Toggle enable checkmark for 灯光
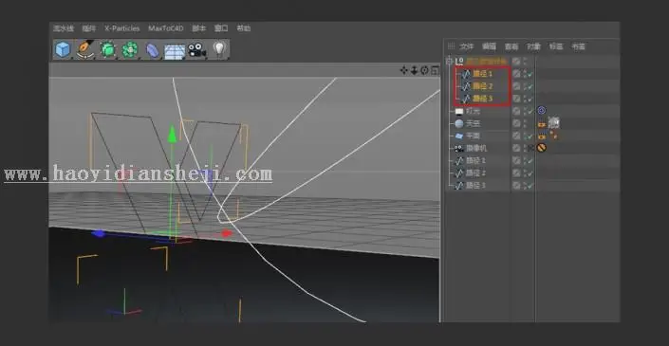669x346 pixels. click(x=530, y=111)
